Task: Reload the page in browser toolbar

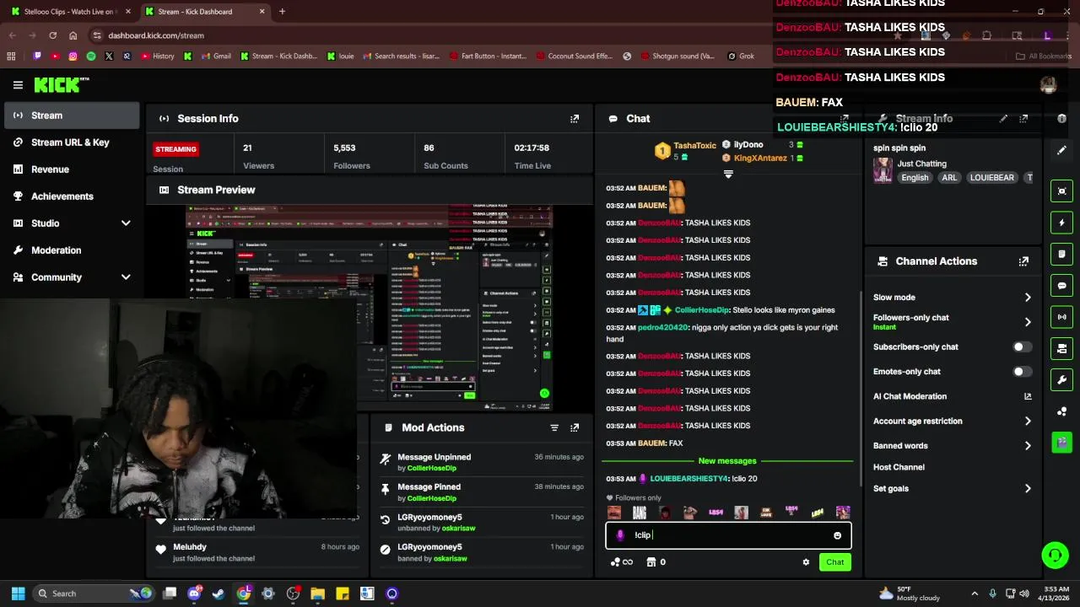Action: tap(52, 35)
